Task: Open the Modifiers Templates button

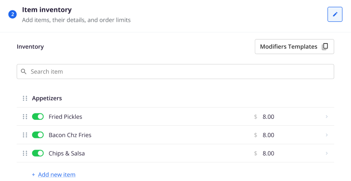Action: [294, 47]
